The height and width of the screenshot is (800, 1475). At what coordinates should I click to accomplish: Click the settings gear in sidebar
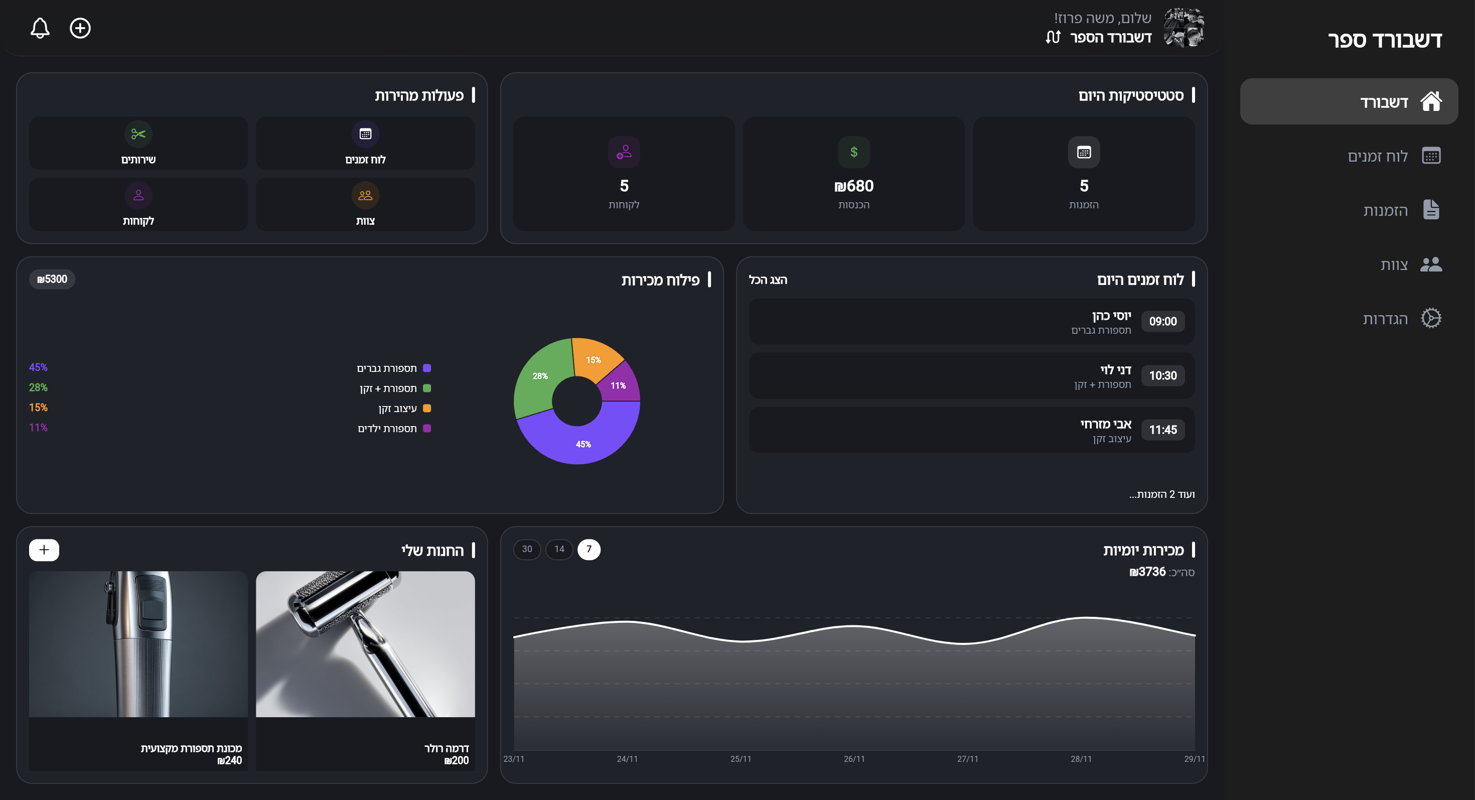tap(1431, 318)
